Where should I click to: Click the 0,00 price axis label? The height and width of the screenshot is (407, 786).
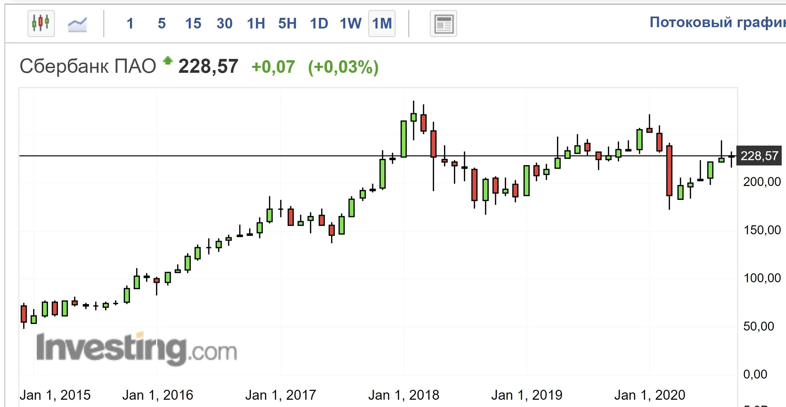tap(755, 375)
